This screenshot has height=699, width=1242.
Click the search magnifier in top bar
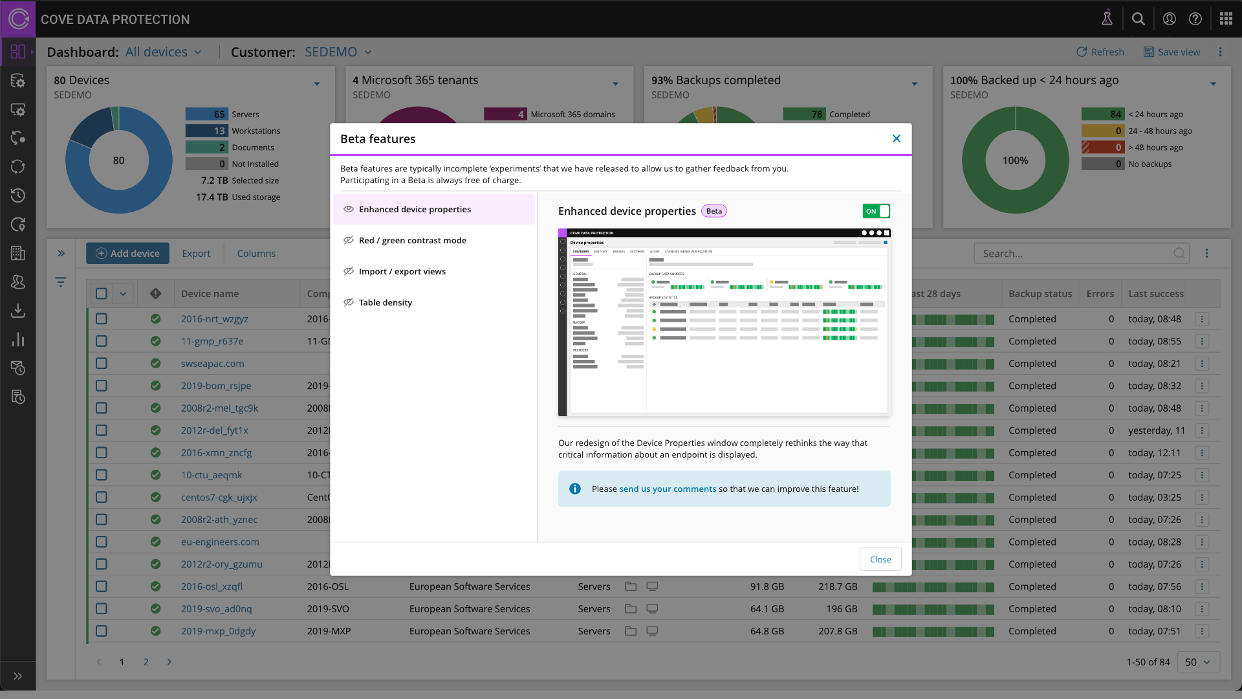point(1138,19)
